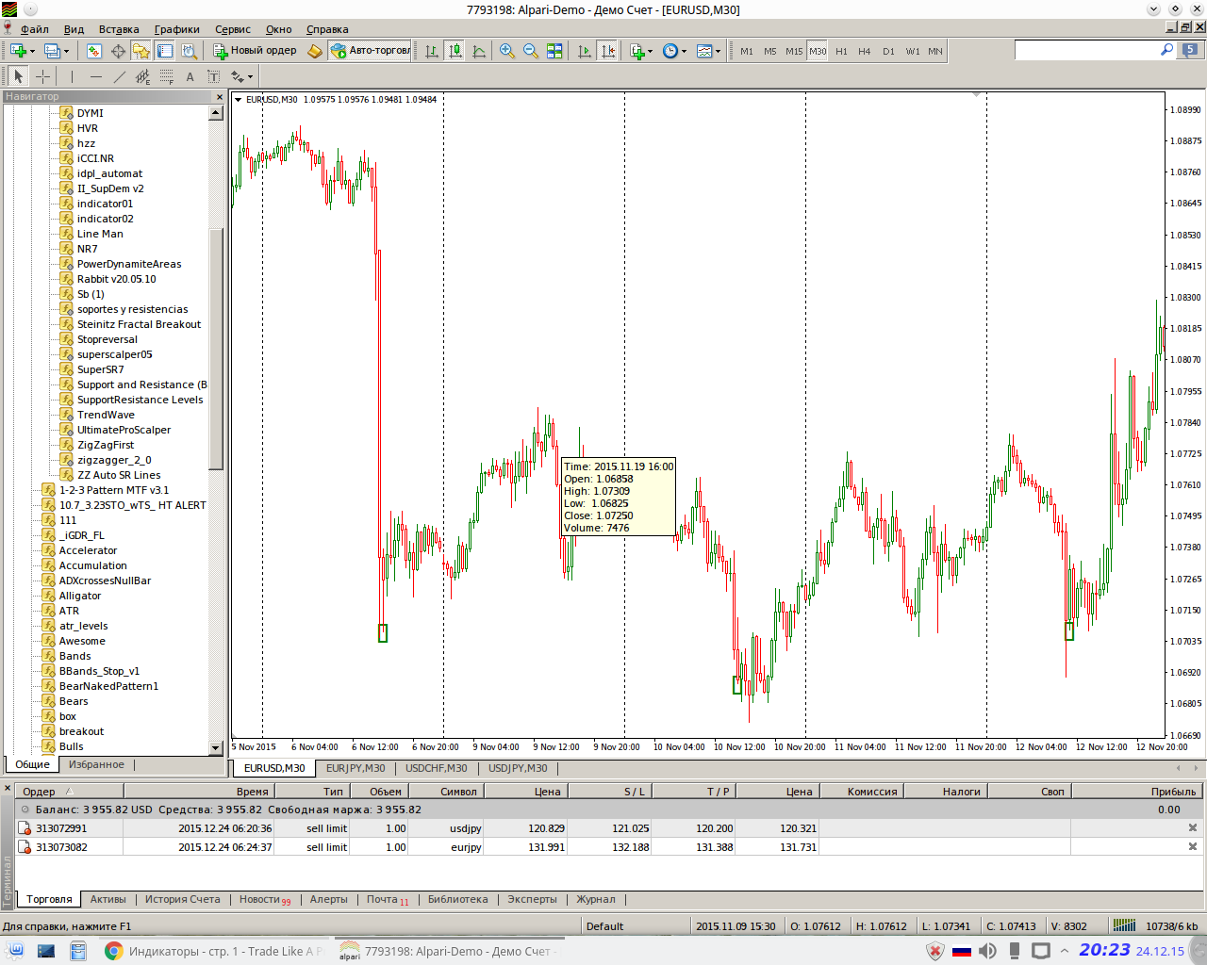
Task: Click the Zoom In magnifier icon
Action: pyautogui.click(x=506, y=51)
